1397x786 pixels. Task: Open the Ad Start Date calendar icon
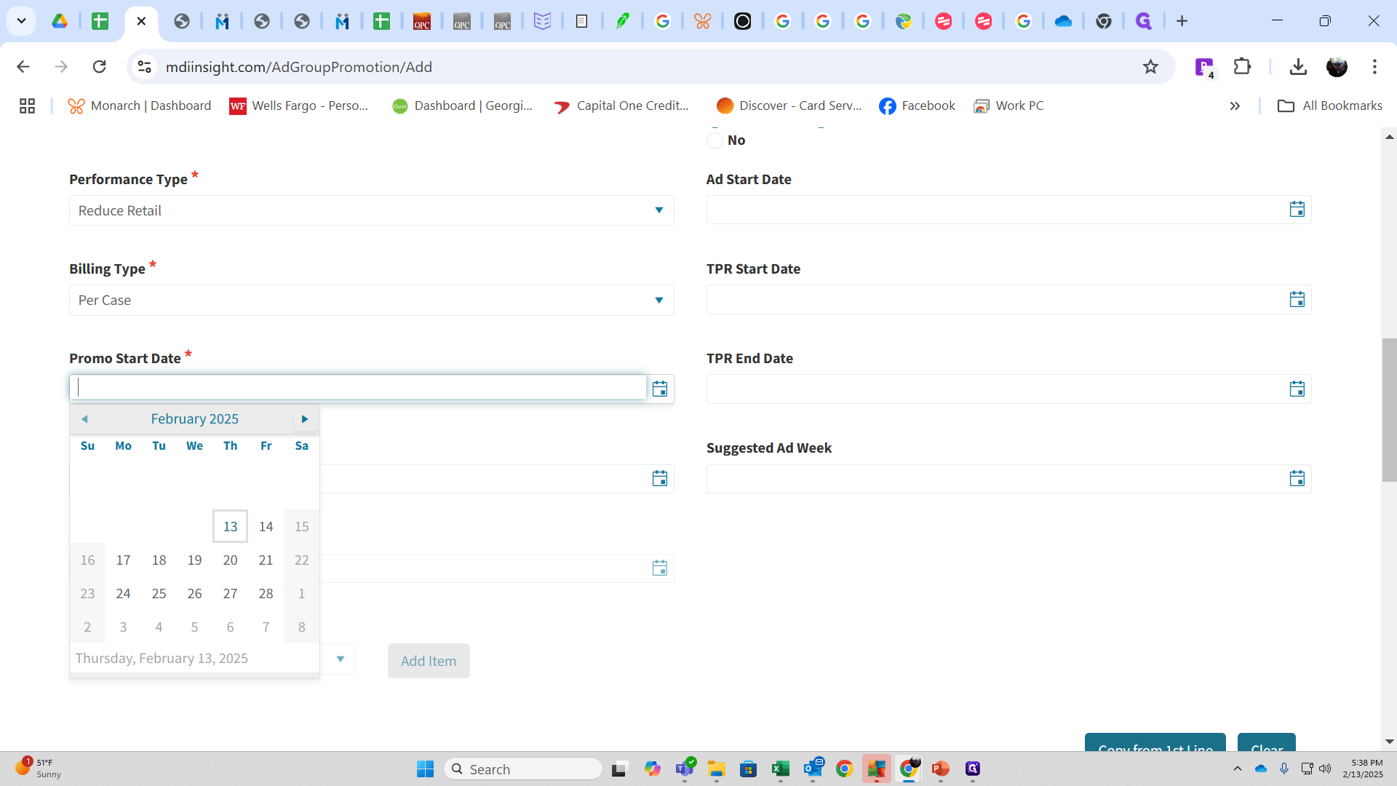(x=1297, y=210)
